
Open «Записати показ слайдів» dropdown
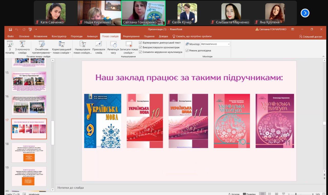point(129,48)
